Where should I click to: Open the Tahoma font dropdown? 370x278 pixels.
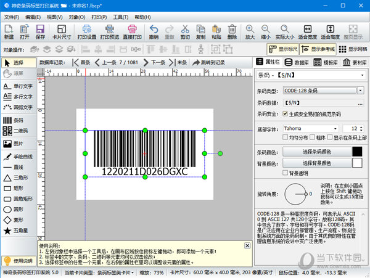point(335,128)
